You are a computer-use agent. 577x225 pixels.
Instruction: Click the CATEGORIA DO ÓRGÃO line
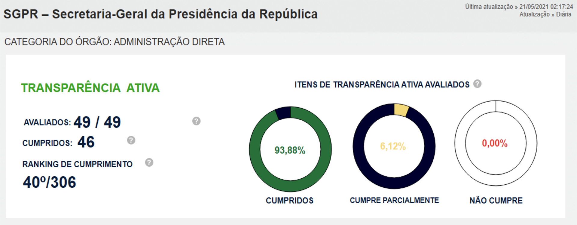click(114, 42)
